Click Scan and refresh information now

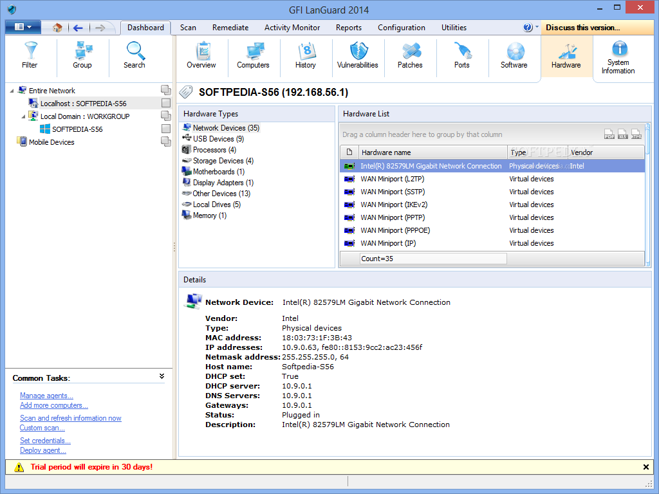click(71, 418)
